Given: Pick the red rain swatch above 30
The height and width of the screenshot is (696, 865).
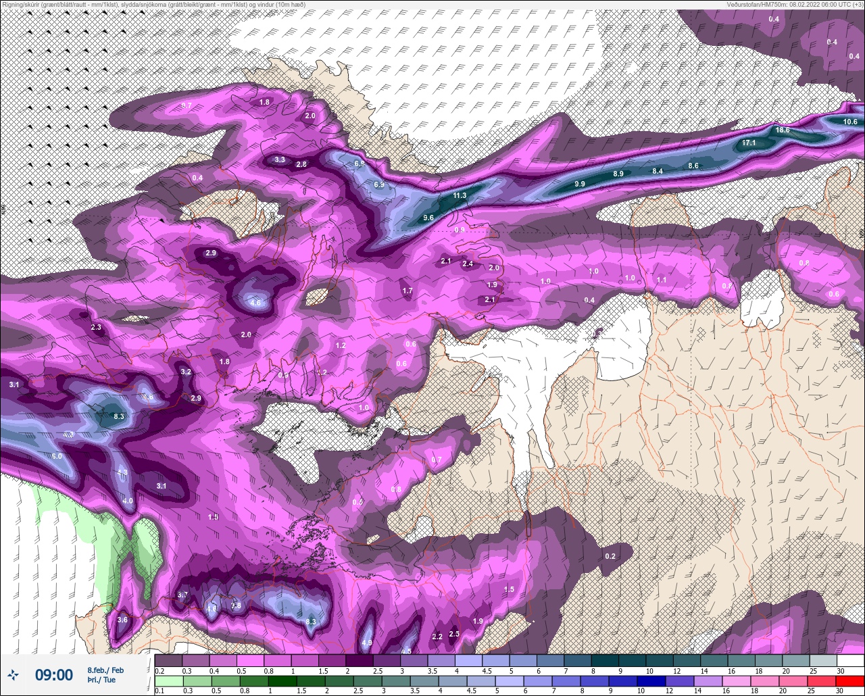Looking at the screenshot, I should (x=850, y=680).
